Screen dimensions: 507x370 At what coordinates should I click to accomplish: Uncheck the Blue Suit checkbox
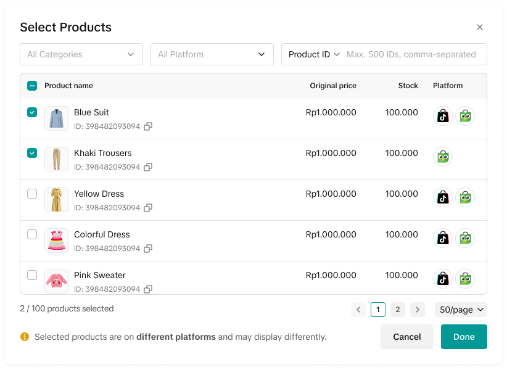click(x=32, y=112)
